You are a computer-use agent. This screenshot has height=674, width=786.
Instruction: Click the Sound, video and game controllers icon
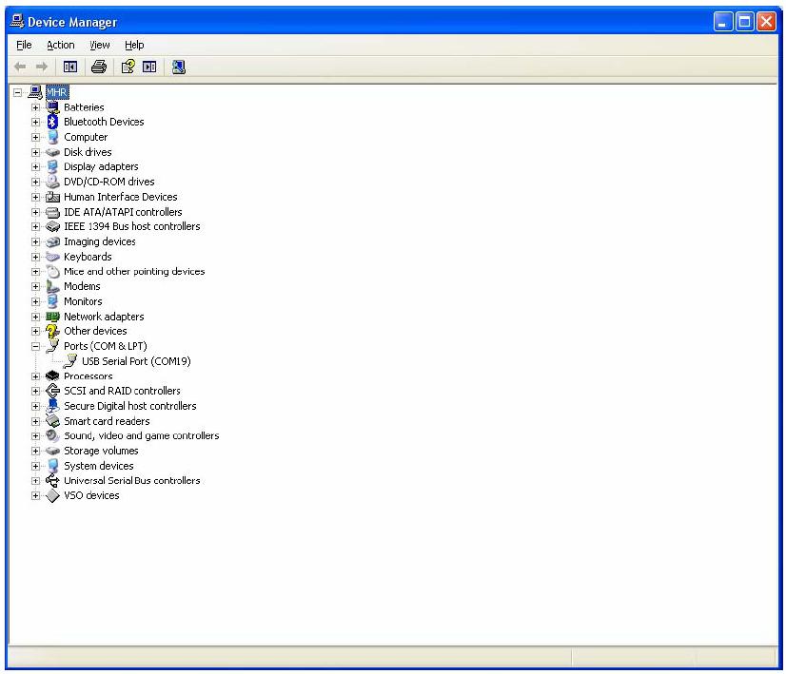[52, 435]
